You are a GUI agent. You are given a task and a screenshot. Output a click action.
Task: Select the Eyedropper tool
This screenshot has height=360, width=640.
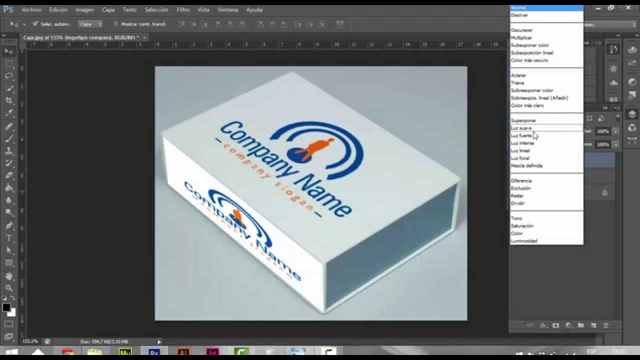pos(9,113)
